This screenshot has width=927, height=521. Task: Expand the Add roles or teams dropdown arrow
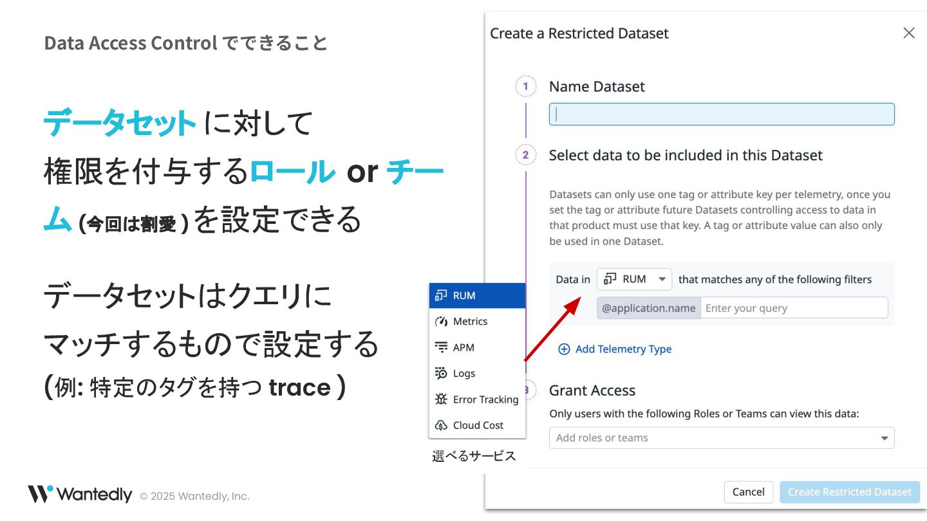[x=885, y=438]
